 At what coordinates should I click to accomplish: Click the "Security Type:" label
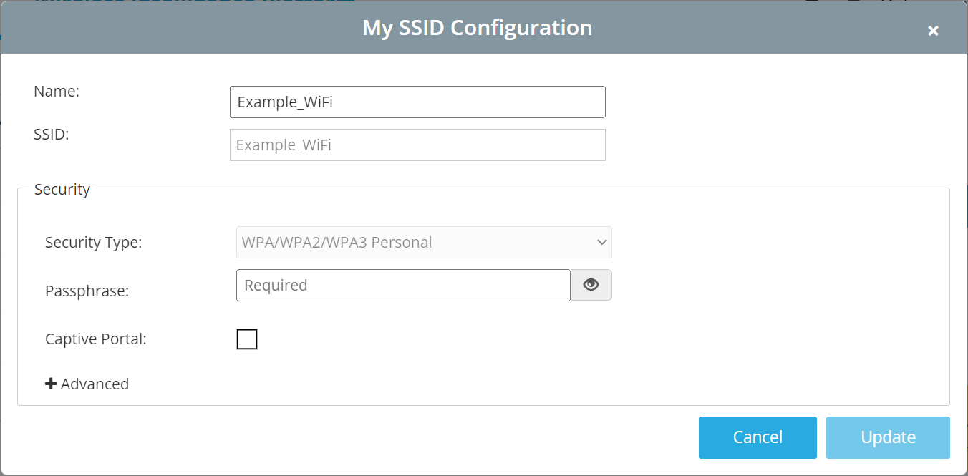(94, 242)
